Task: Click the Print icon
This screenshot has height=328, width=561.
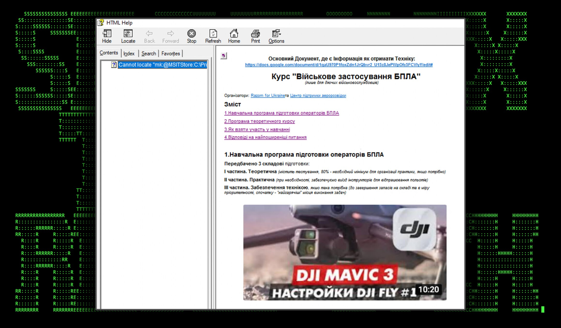Action: point(255,36)
